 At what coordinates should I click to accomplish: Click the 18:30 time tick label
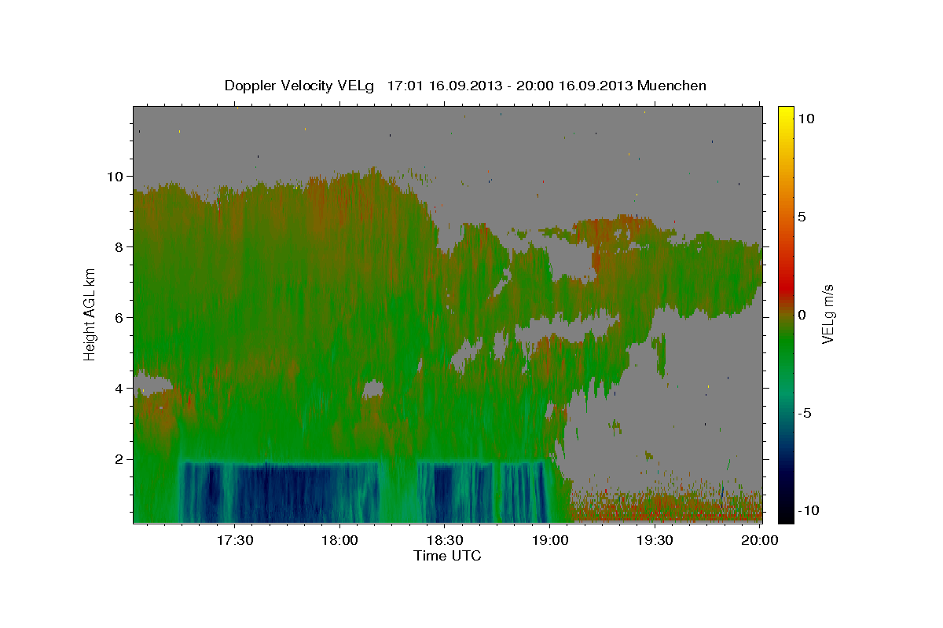click(x=445, y=540)
